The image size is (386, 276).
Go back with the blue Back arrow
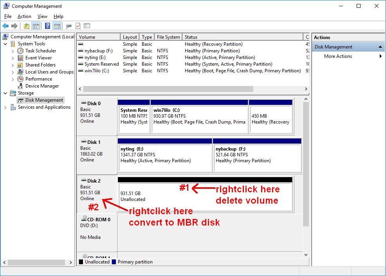5,26
